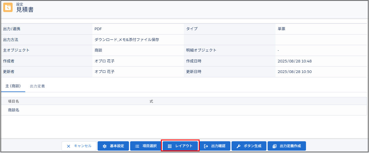This screenshot has width=369, height=153.
Task: Click the gear icon on 基本設定
Action: click(x=105, y=146)
